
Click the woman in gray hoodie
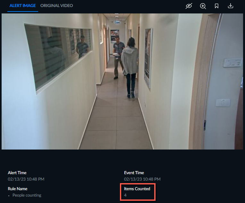(130, 68)
